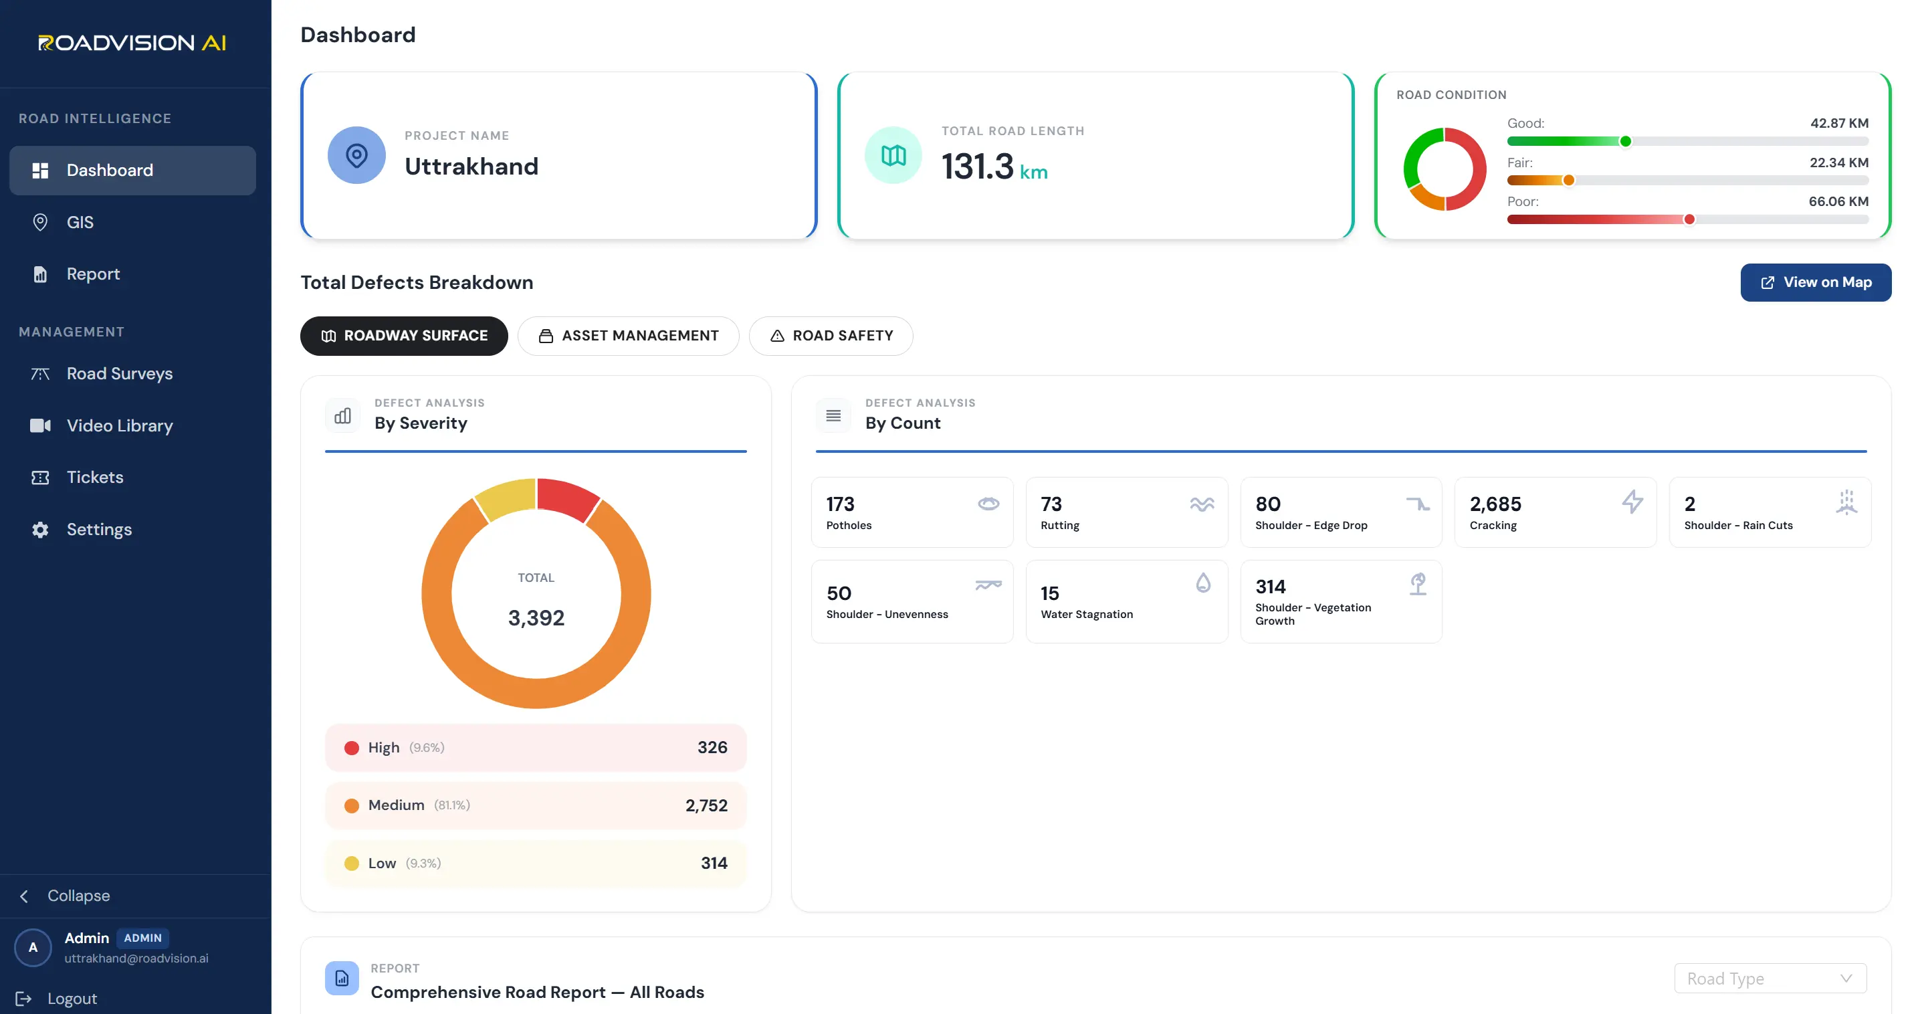Open Road Surveys in sidebar
The width and height of the screenshot is (1918, 1014).
click(x=132, y=374)
